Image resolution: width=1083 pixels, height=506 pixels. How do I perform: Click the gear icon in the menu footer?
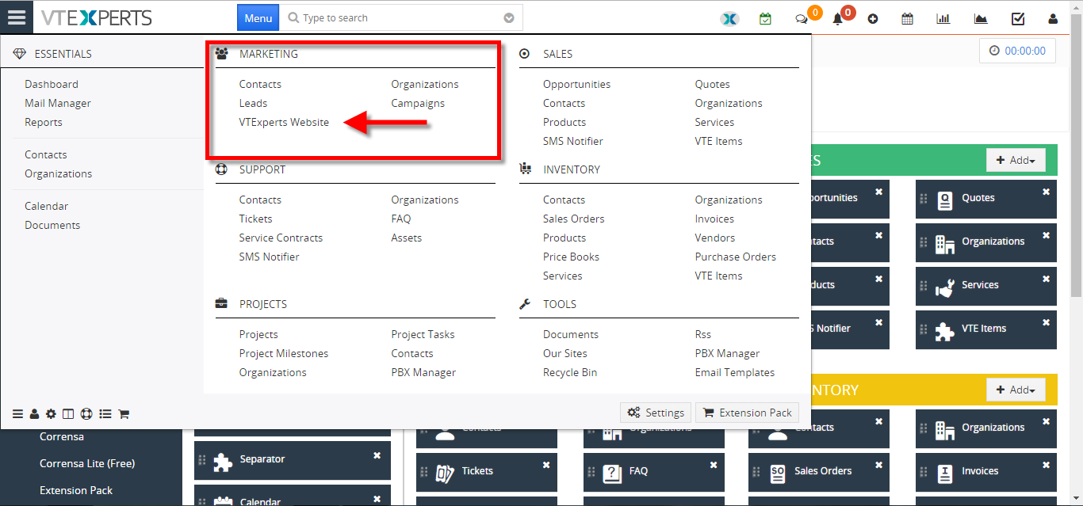coord(51,413)
